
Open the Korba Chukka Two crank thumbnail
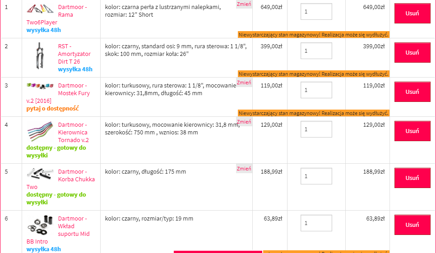pos(40,174)
